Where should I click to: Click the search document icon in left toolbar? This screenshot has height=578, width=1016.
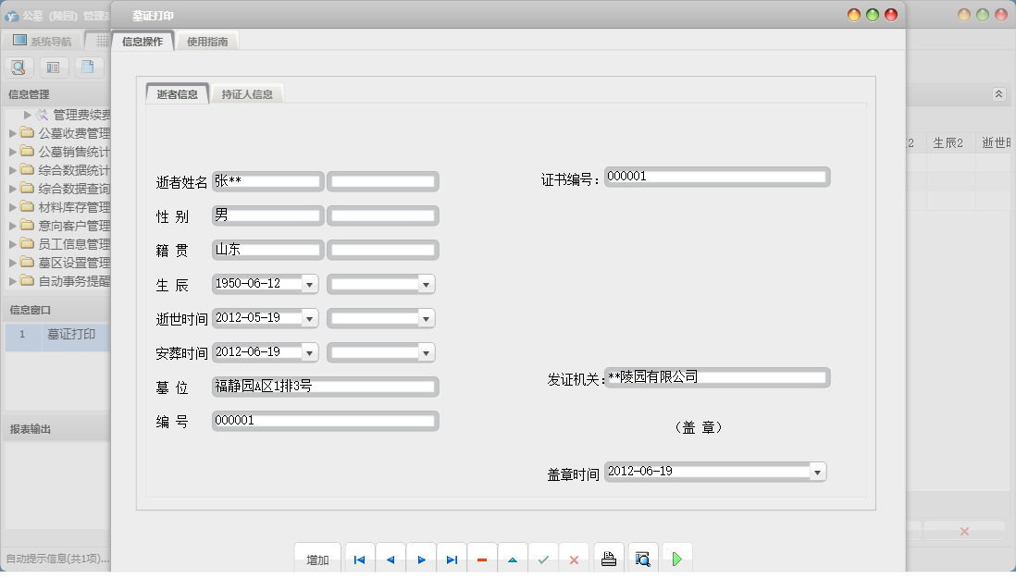(x=19, y=67)
